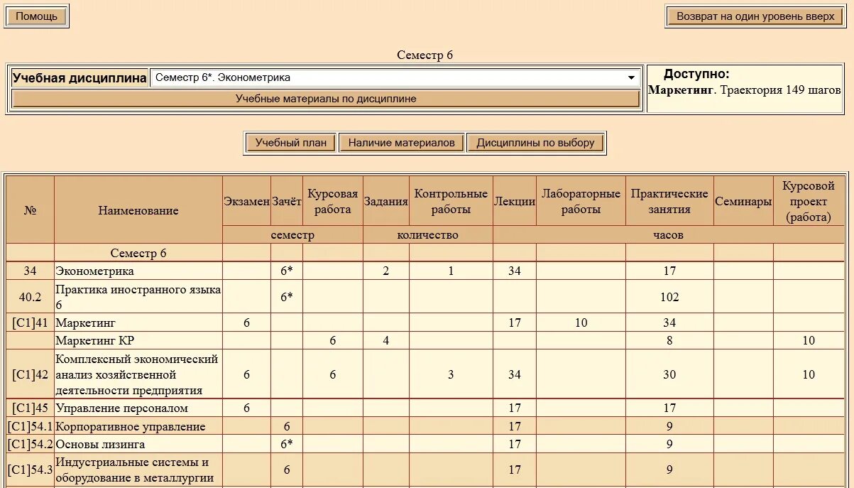Click the Доступно: heading
Image resolution: width=854 pixels, height=488 pixels.
(696, 74)
